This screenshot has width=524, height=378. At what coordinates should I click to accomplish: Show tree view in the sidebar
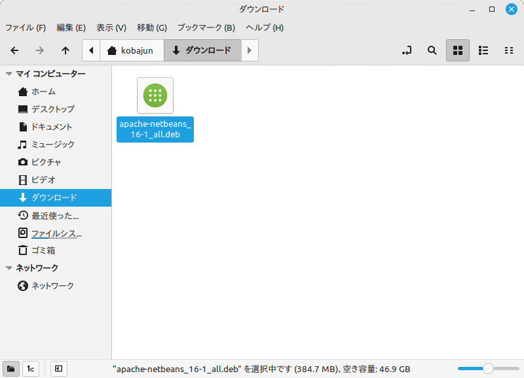pos(31,369)
